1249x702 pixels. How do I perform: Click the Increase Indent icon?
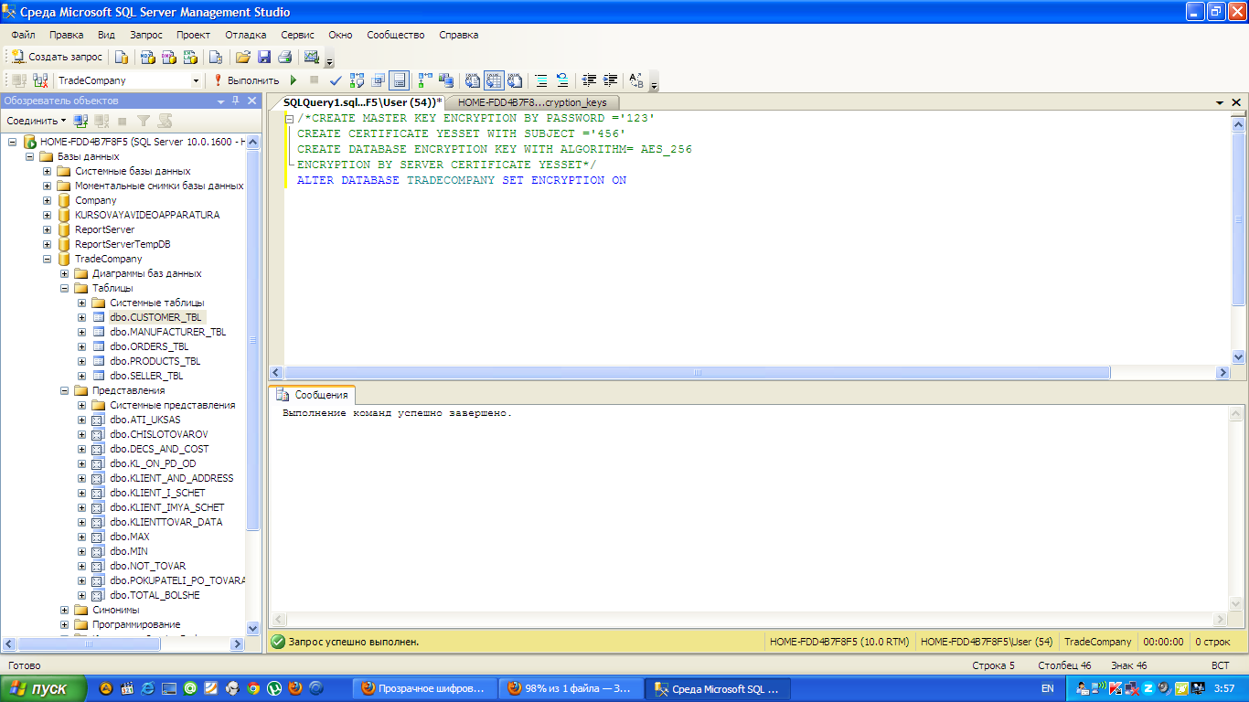click(x=610, y=80)
